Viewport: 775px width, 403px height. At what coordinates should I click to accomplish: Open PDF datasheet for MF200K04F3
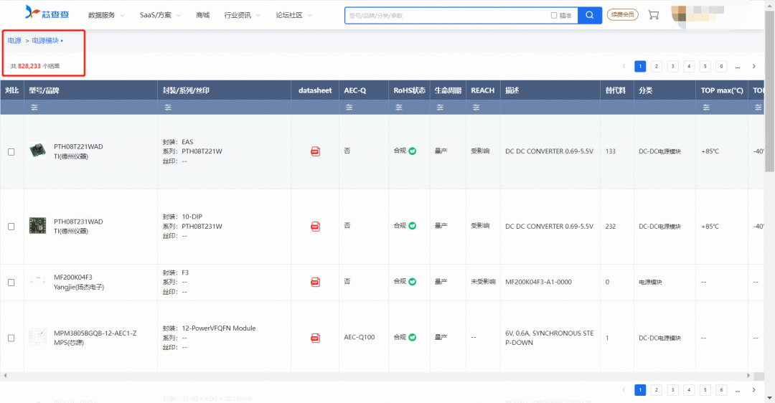tap(315, 282)
